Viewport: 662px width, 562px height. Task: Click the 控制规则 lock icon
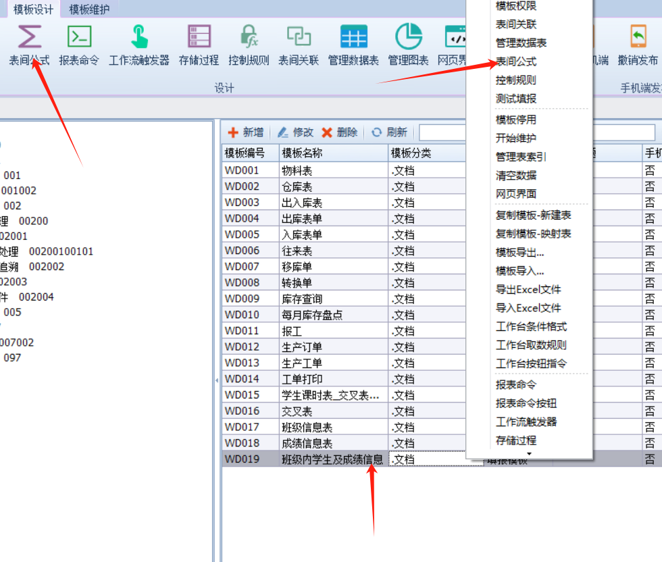[x=249, y=37]
